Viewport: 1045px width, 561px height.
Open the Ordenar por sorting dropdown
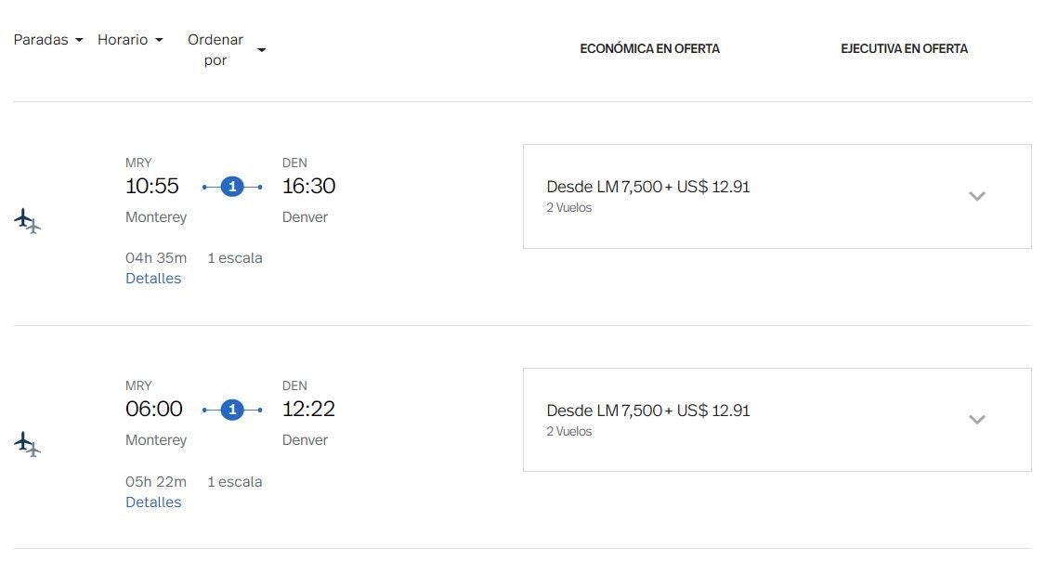[x=226, y=50]
